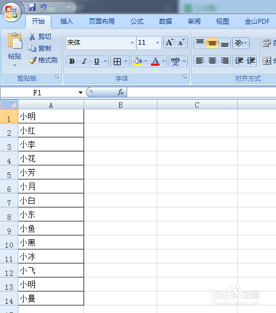Expand the undo history dropdown
Viewport: 276px width, 313px height.
pyautogui.click(x=51, y=7)
